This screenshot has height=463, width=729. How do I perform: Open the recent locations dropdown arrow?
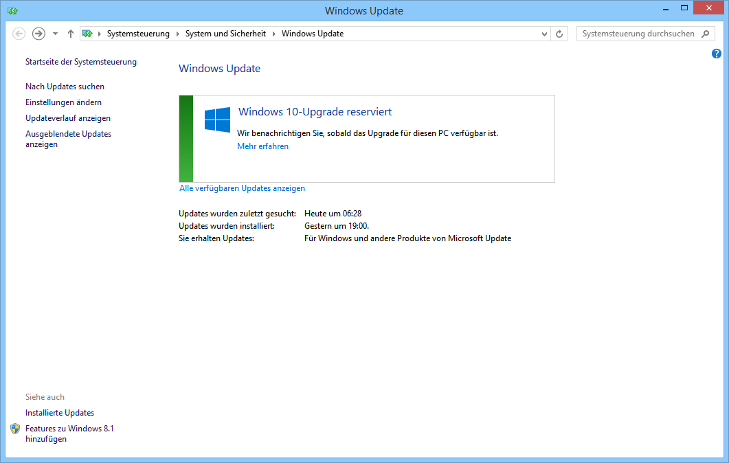tap(56, 34)
